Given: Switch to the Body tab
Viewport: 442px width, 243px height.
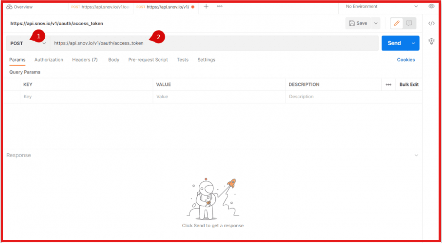Looking at the screenshot, I should pos(114,60).
